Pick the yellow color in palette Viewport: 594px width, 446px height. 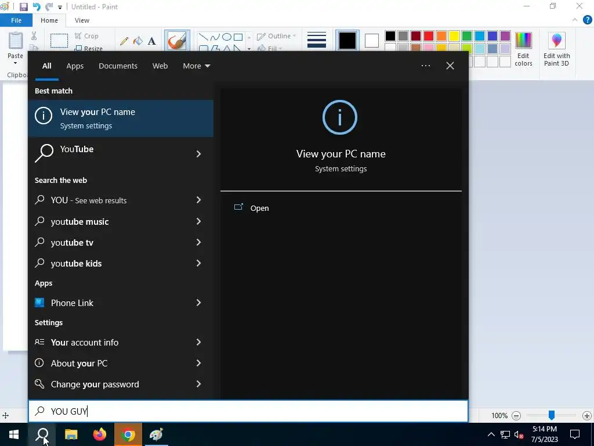coord(454,36)
